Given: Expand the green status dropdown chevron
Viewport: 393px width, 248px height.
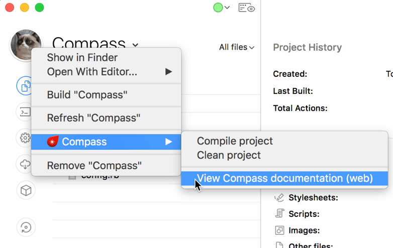Looking at the screenshot, I should pos(227,8).
